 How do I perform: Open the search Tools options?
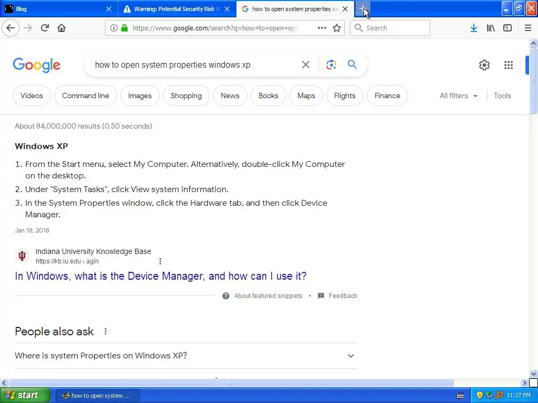(x=502, y=96)
